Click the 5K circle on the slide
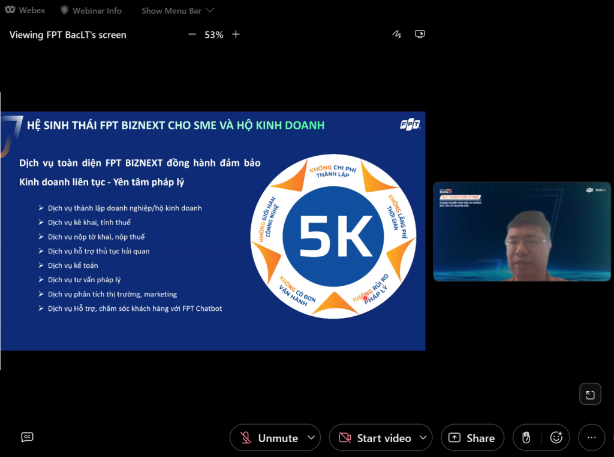Screen dimensions: 614x457 tap(333, 237)
